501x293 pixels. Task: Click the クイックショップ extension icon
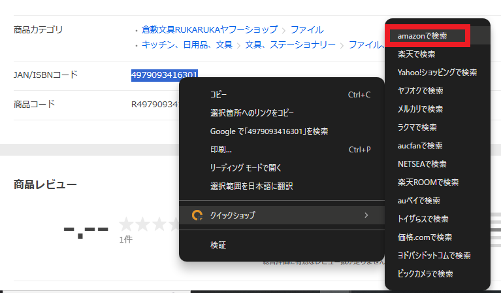[197, 215]
